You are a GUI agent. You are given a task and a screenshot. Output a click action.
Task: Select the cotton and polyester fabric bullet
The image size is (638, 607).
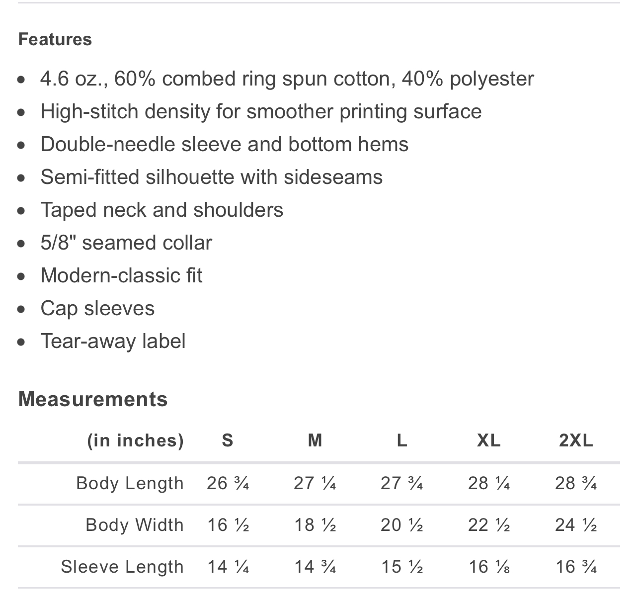(287, 79)
